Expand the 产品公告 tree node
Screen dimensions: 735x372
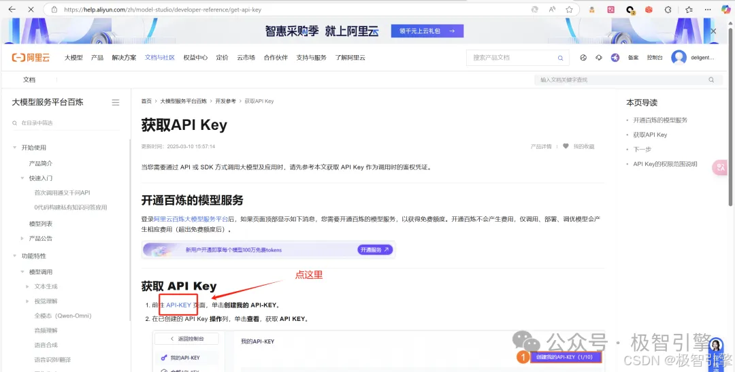click(x=22, y=238)
